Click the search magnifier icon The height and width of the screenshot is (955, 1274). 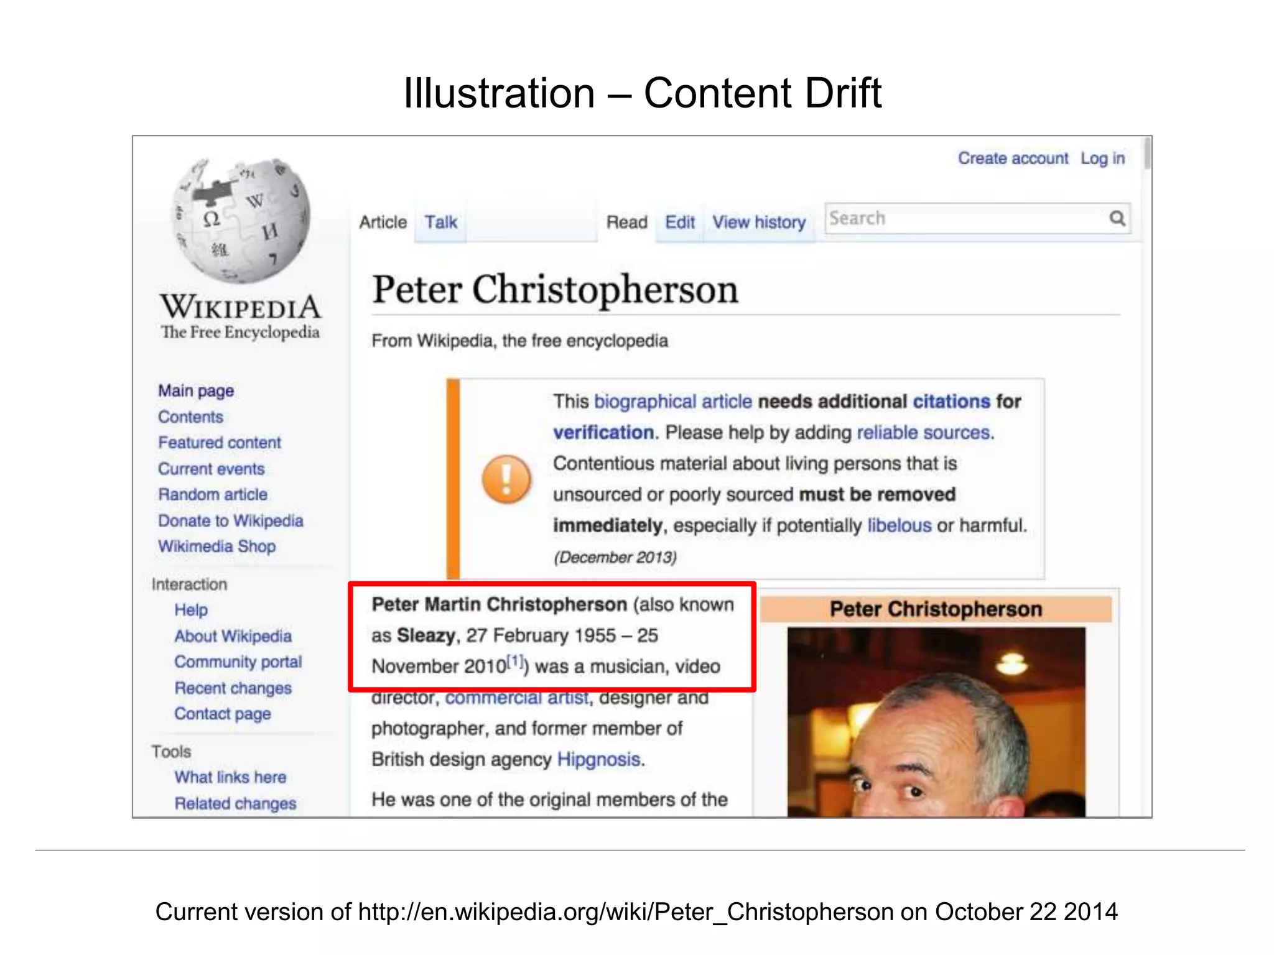(1117, 218)
